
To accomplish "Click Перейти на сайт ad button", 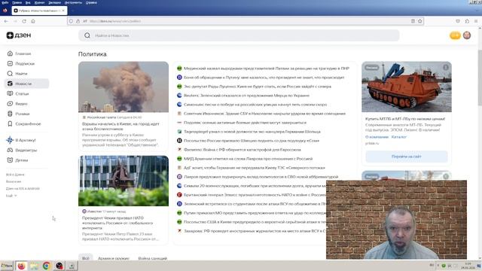I will 407,157.
